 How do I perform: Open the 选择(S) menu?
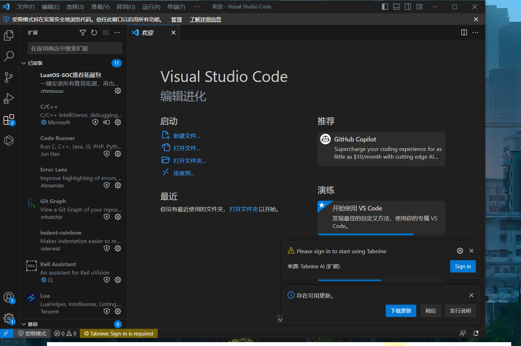(75, 7)
